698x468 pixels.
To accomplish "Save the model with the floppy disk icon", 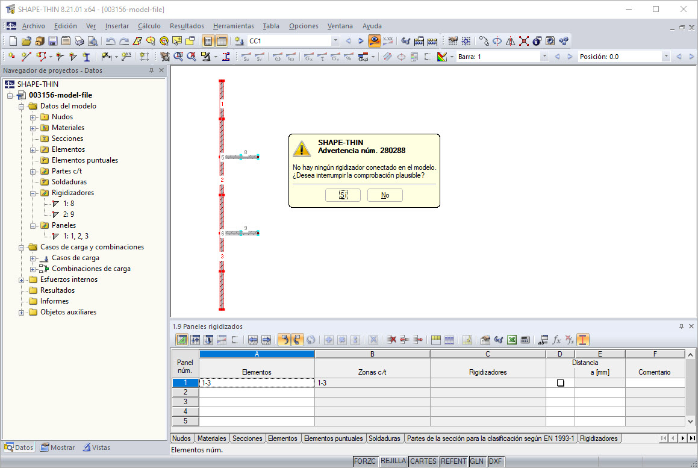I will 52,41.
